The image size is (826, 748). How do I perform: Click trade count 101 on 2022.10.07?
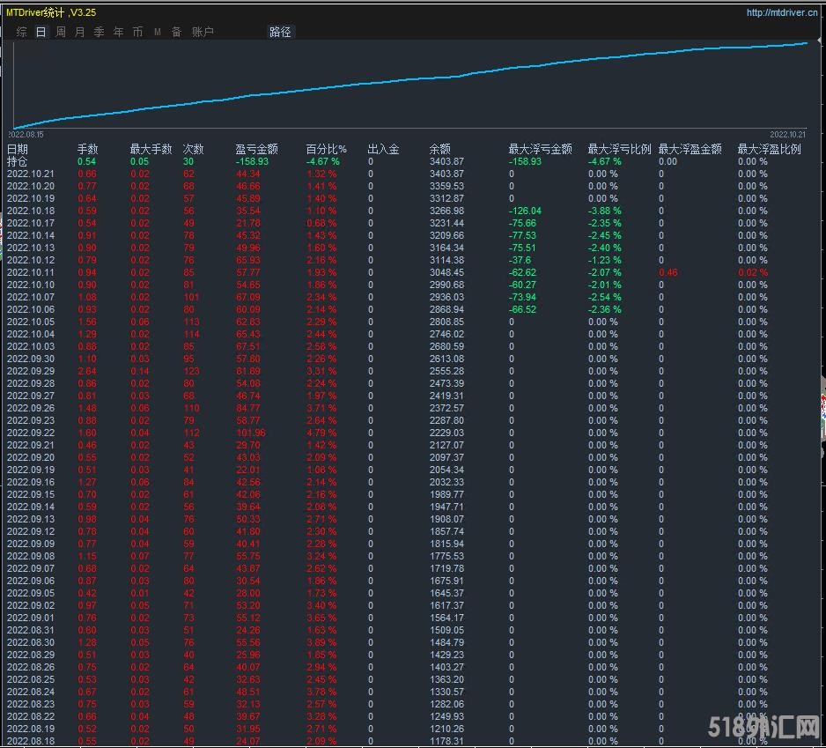coord(191,297)
